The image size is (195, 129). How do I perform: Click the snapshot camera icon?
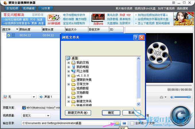pos(161,97)
